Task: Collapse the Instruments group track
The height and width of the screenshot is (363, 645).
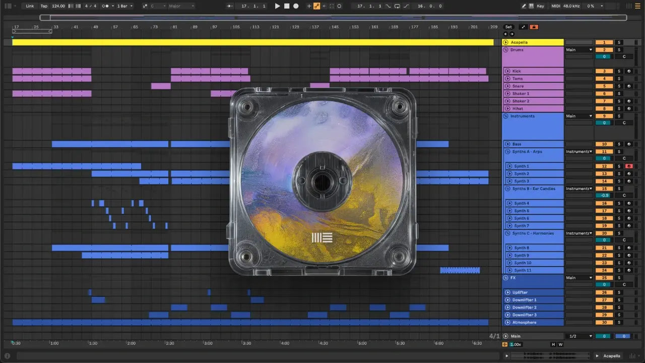Action: 505,116
